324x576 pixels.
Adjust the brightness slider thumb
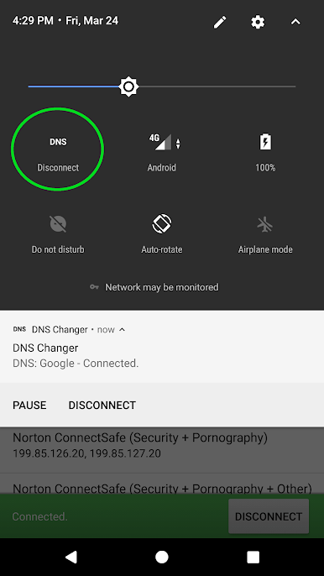pyautogui.click(x=128, y=86)
